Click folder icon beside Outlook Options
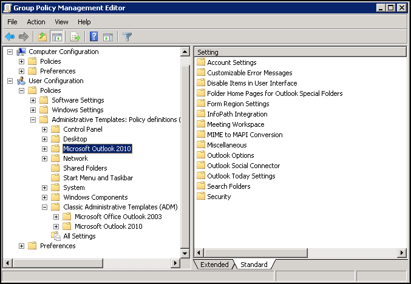411x284 pixels. [x=201, y=155]
